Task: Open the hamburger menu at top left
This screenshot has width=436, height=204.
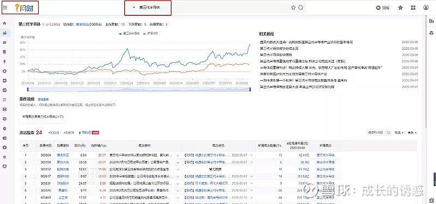Action: (5, 8)
